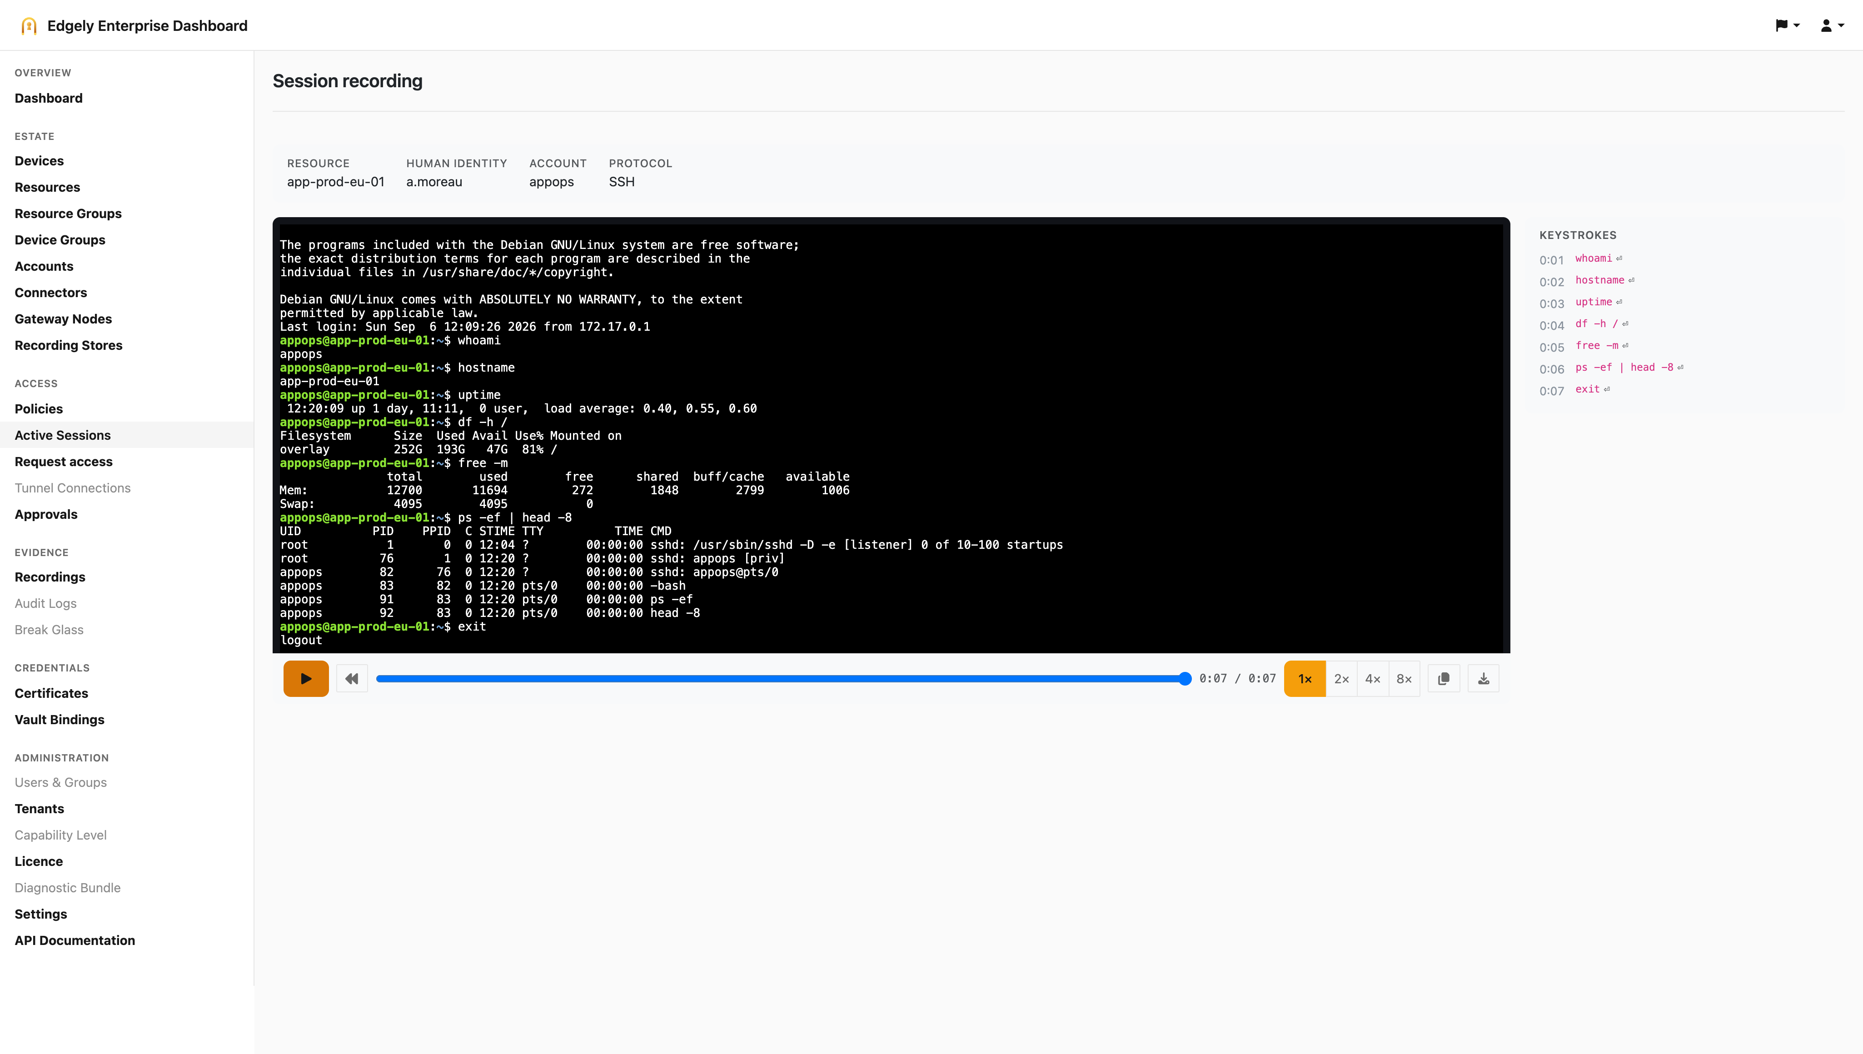Open API Documentation
1863x1054 pixels.
click(x=75, y=940)
